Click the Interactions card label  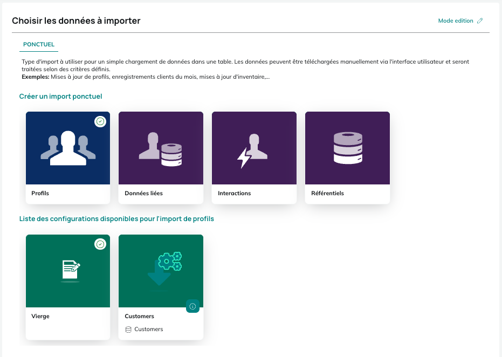click(x=235, y=194)
